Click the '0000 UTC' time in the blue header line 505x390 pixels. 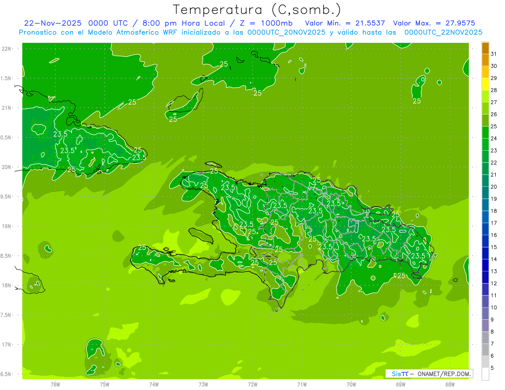(x=108, y=23)
